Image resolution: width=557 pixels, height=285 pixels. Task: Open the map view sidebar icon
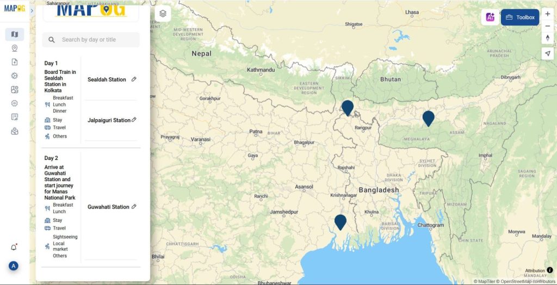15,34
